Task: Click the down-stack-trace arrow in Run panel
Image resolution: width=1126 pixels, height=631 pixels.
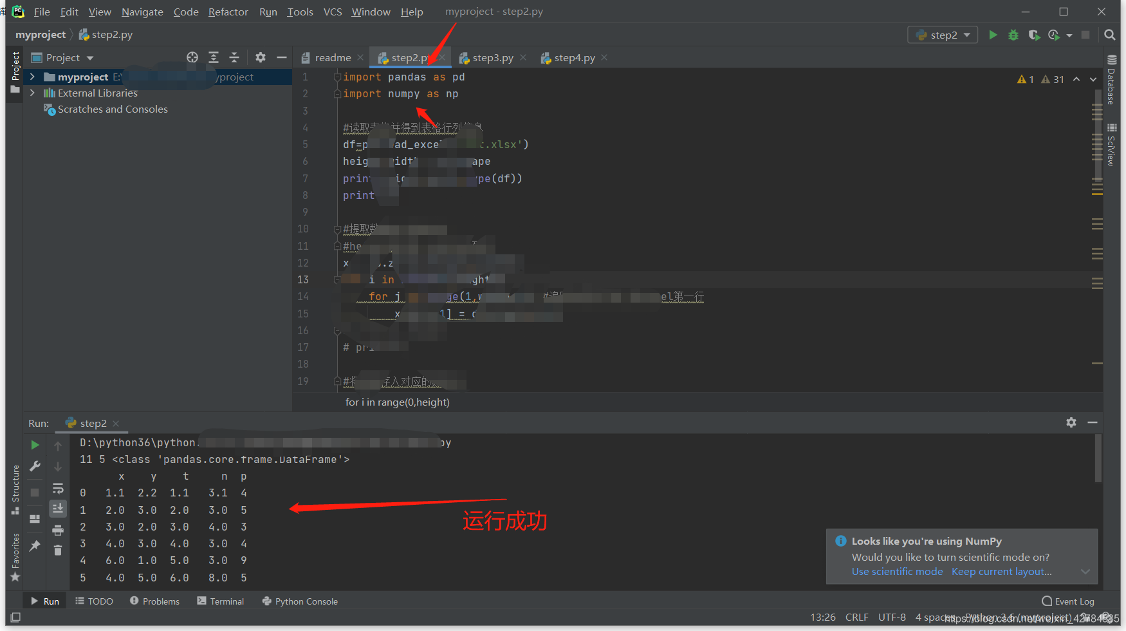Action: click(58, 466)
